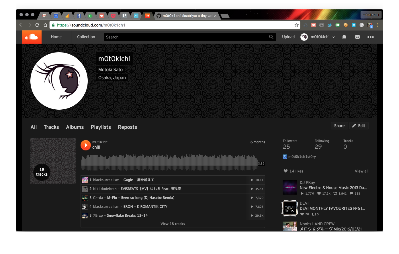Go to browser home page icon

point(45,25)
